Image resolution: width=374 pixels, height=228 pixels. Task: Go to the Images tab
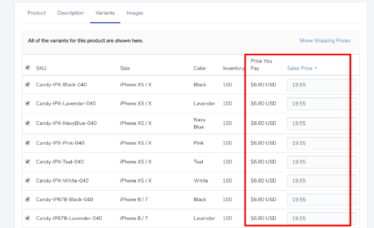tap(135, 13)
